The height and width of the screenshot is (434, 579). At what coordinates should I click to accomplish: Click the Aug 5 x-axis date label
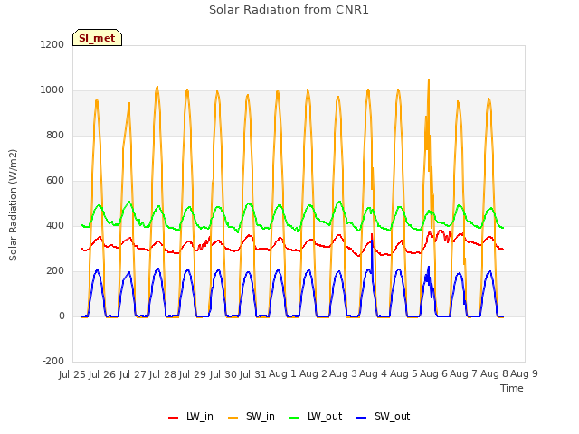point(403,373)
